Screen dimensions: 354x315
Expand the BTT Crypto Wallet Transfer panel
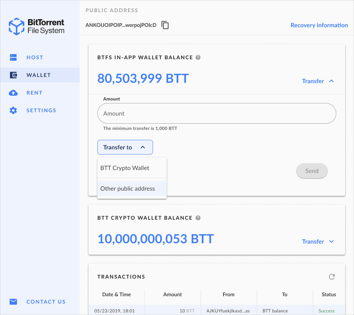click(318, 241)
